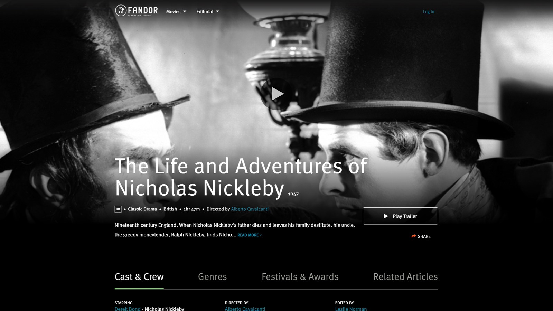This screenshot has height=311, width=553.
Task: Expand the synopsis with Read More
Action: 250,235
